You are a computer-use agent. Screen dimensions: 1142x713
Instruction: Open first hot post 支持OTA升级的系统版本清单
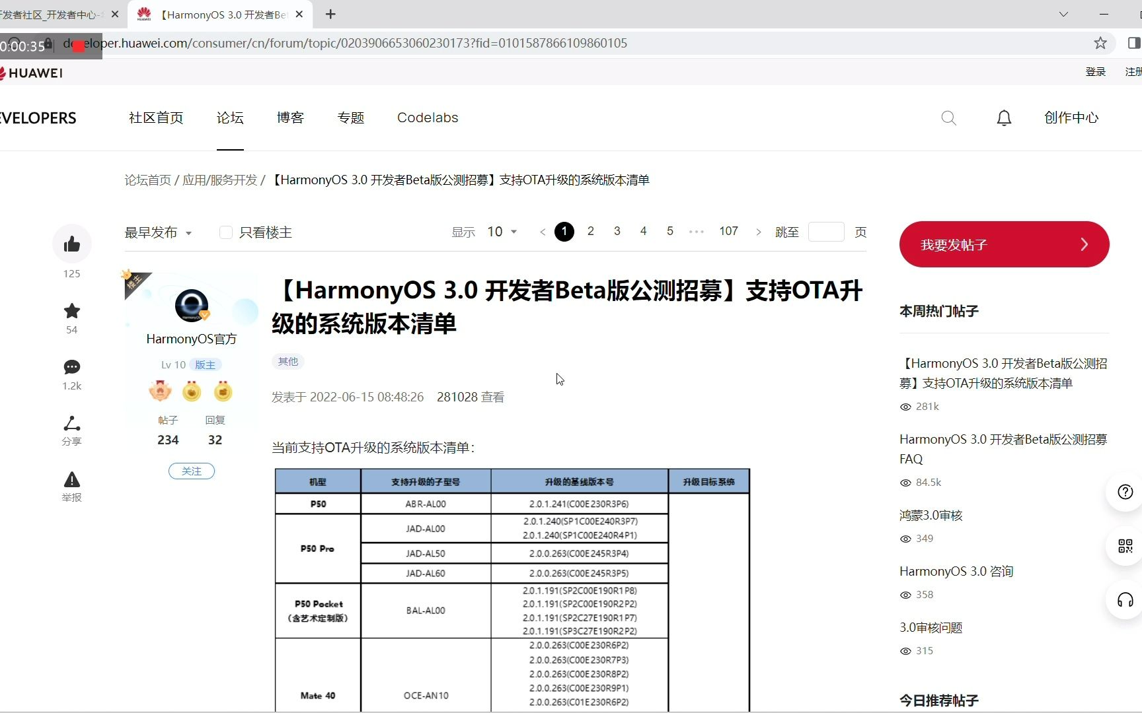click(1003, 373)
